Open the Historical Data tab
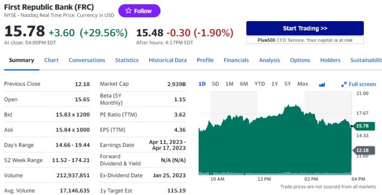Image resolution: width=382 pixels, height=195 pixels. 168,60
